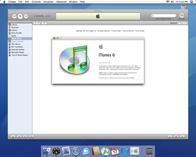Click the add playlist plus button

pos(13,137)
